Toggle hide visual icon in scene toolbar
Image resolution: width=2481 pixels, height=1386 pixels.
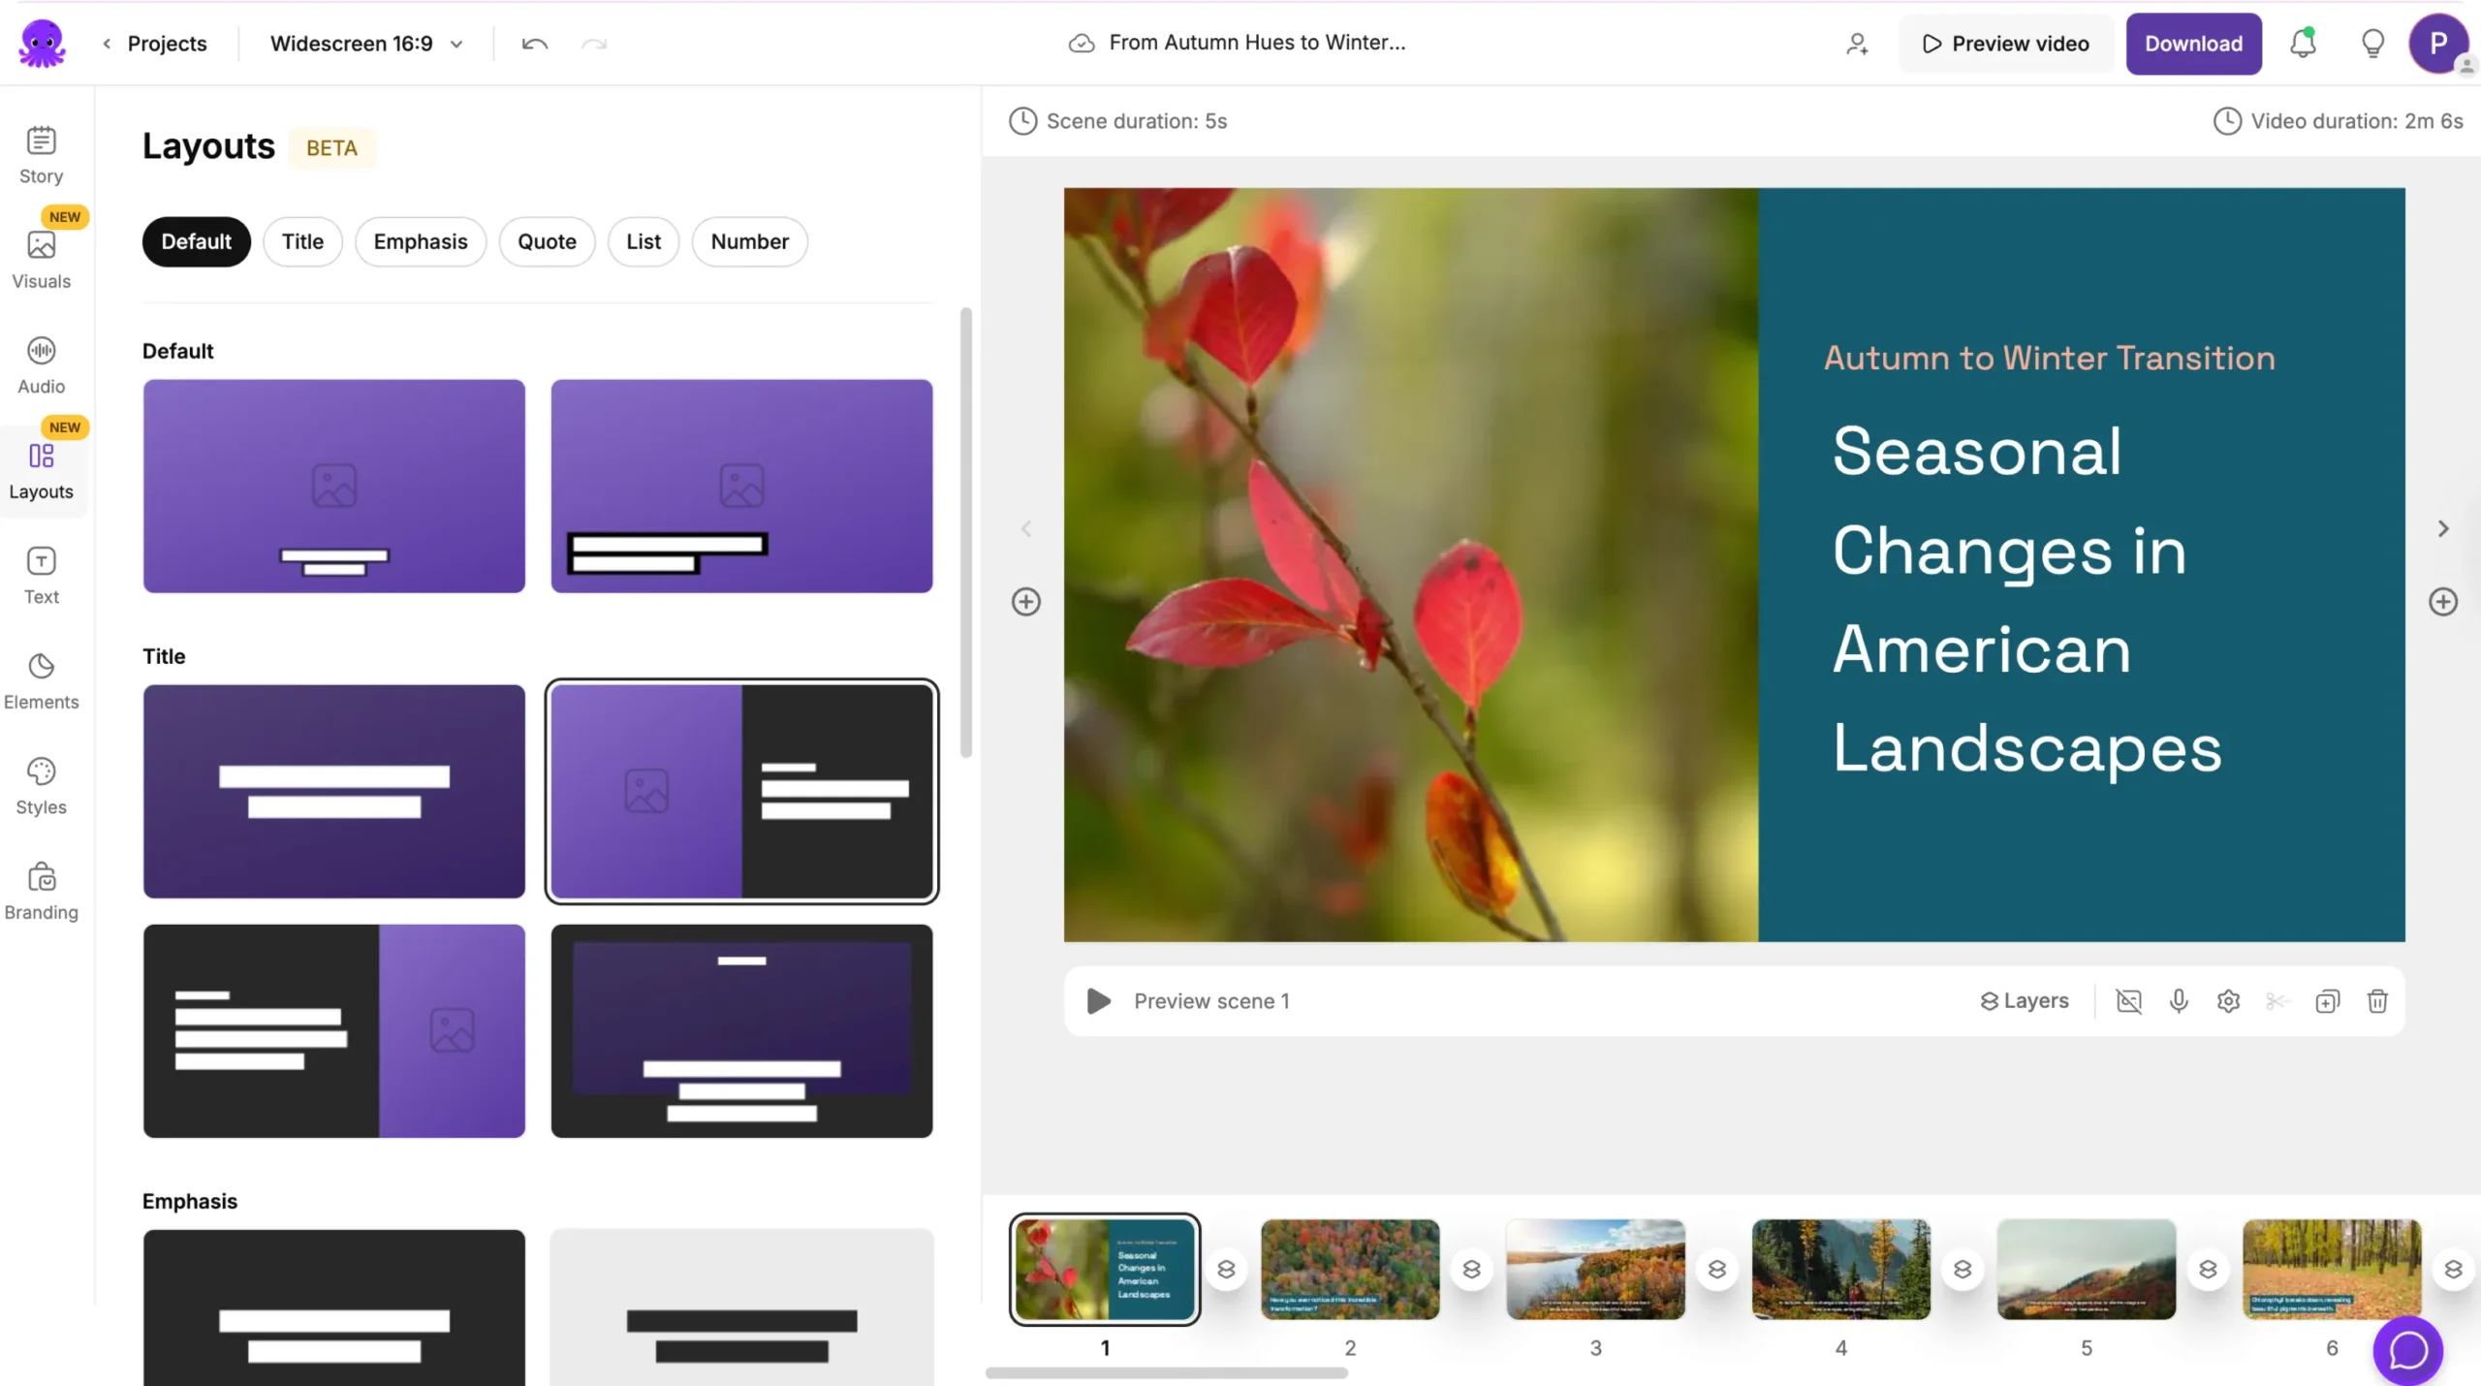coord(2128,1000)
